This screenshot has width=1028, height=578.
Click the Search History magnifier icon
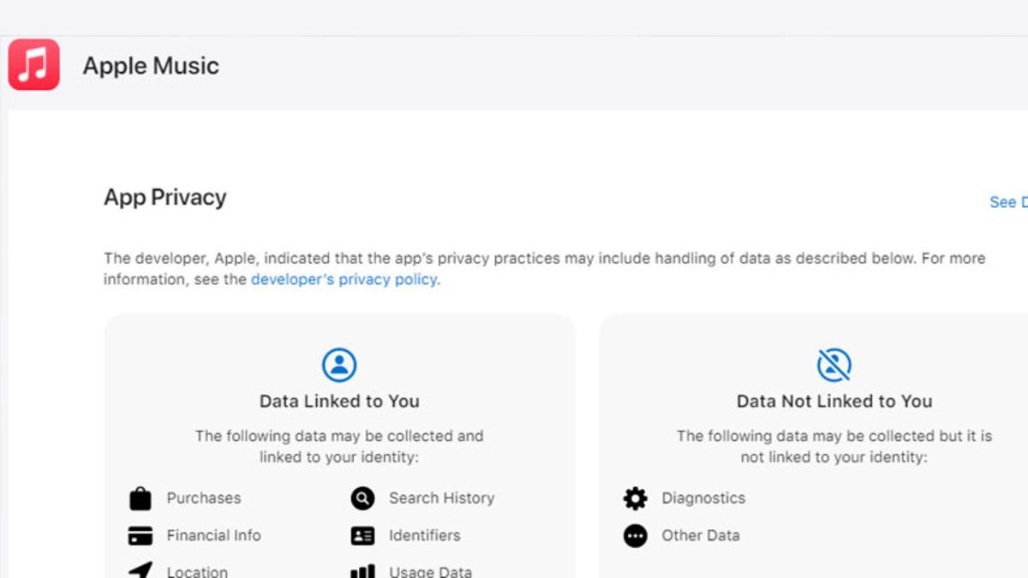pos(362,498)
